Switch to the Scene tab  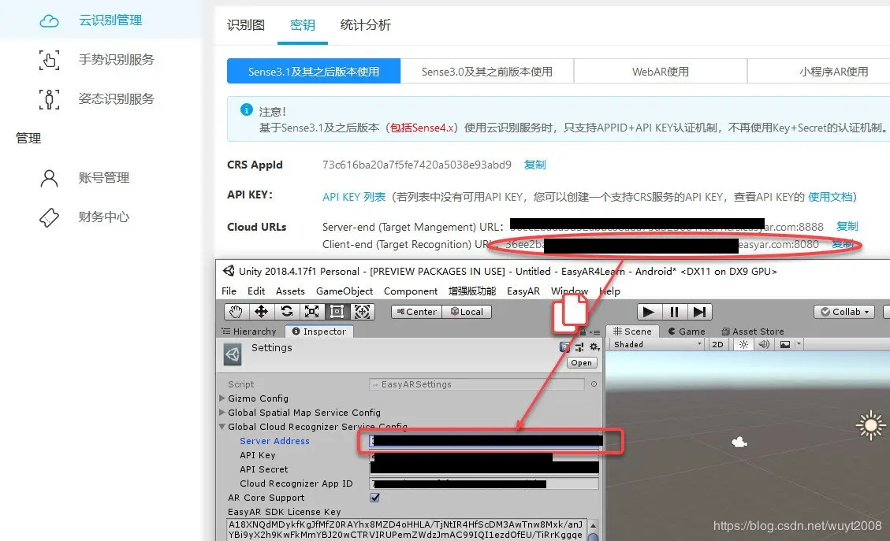(632, 332)
